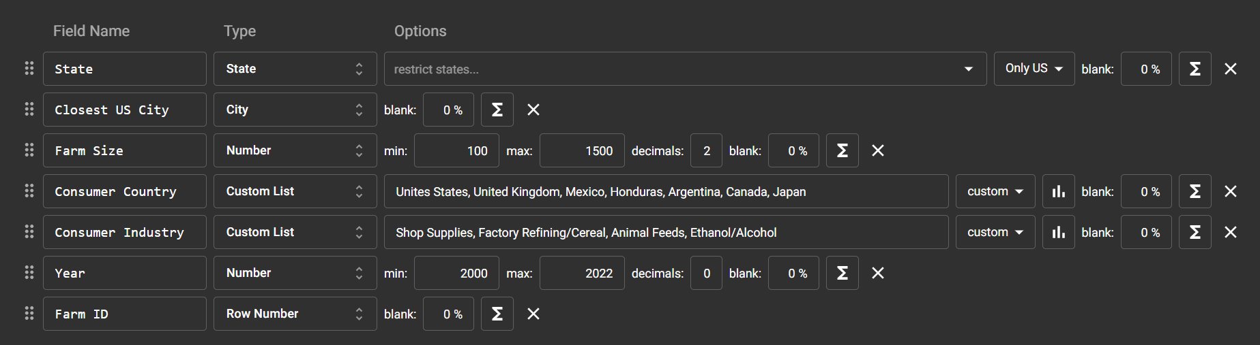This screenshot has width=1260, height=345.
Task: Expand the restrict states dropdown
Action: (968, 69)
